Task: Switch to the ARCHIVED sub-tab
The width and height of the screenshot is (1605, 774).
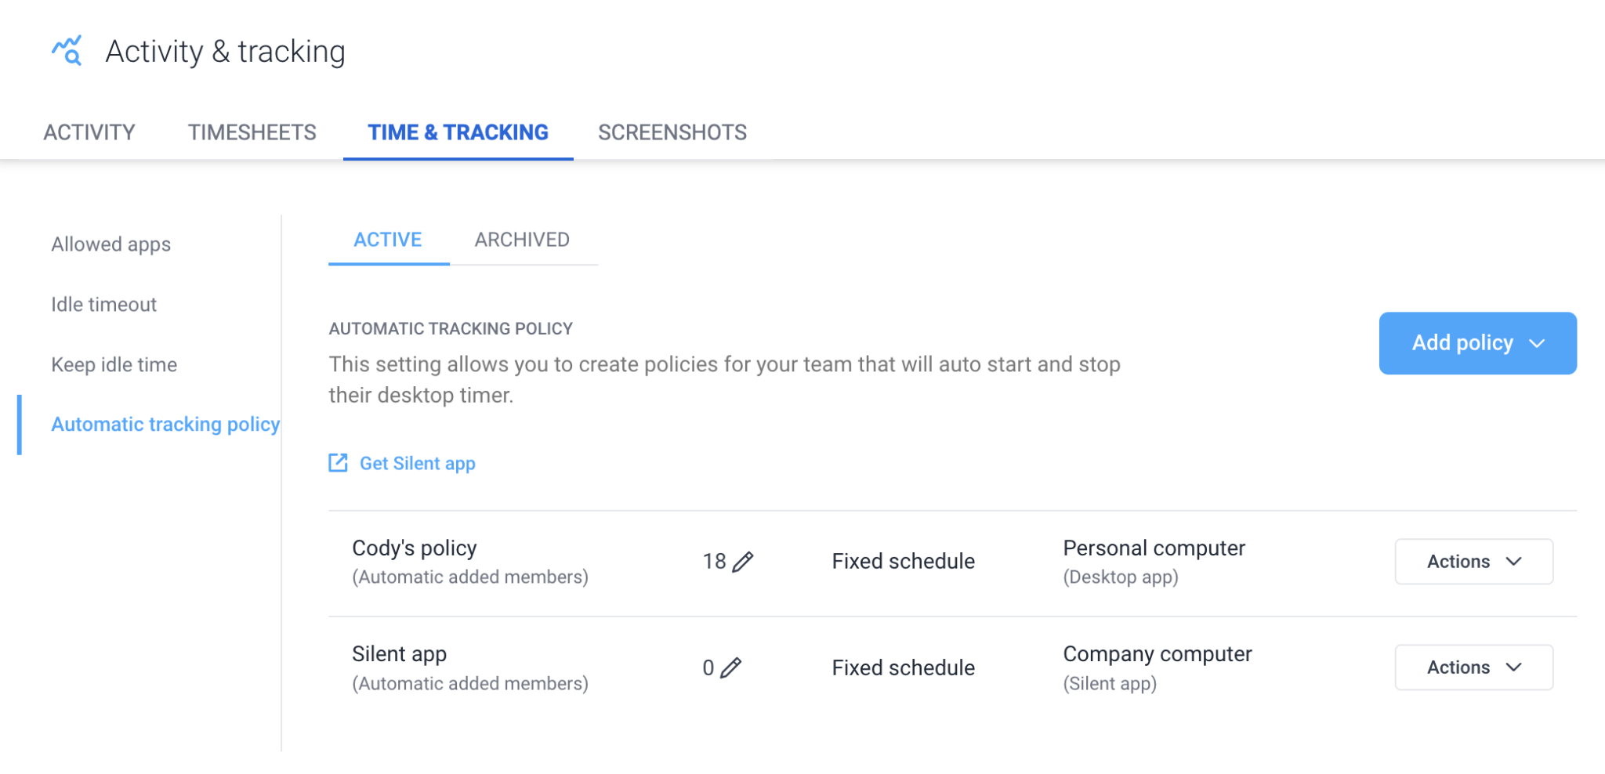Action: click(x=521, y=240)
